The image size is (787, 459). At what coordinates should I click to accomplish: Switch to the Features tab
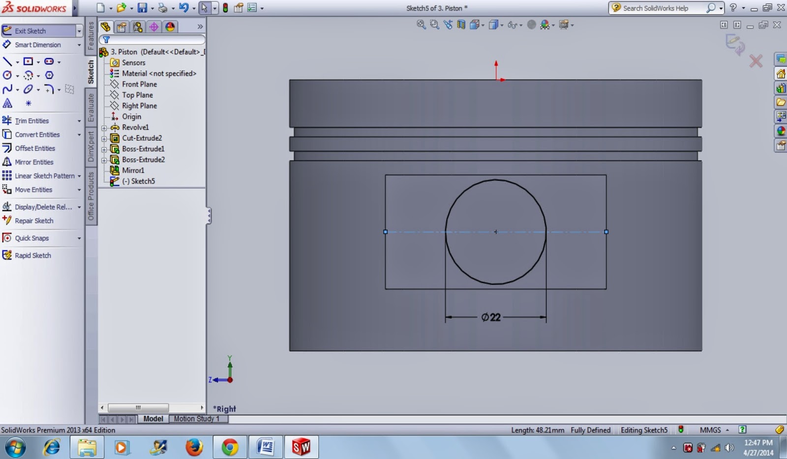tap(91, 35)
